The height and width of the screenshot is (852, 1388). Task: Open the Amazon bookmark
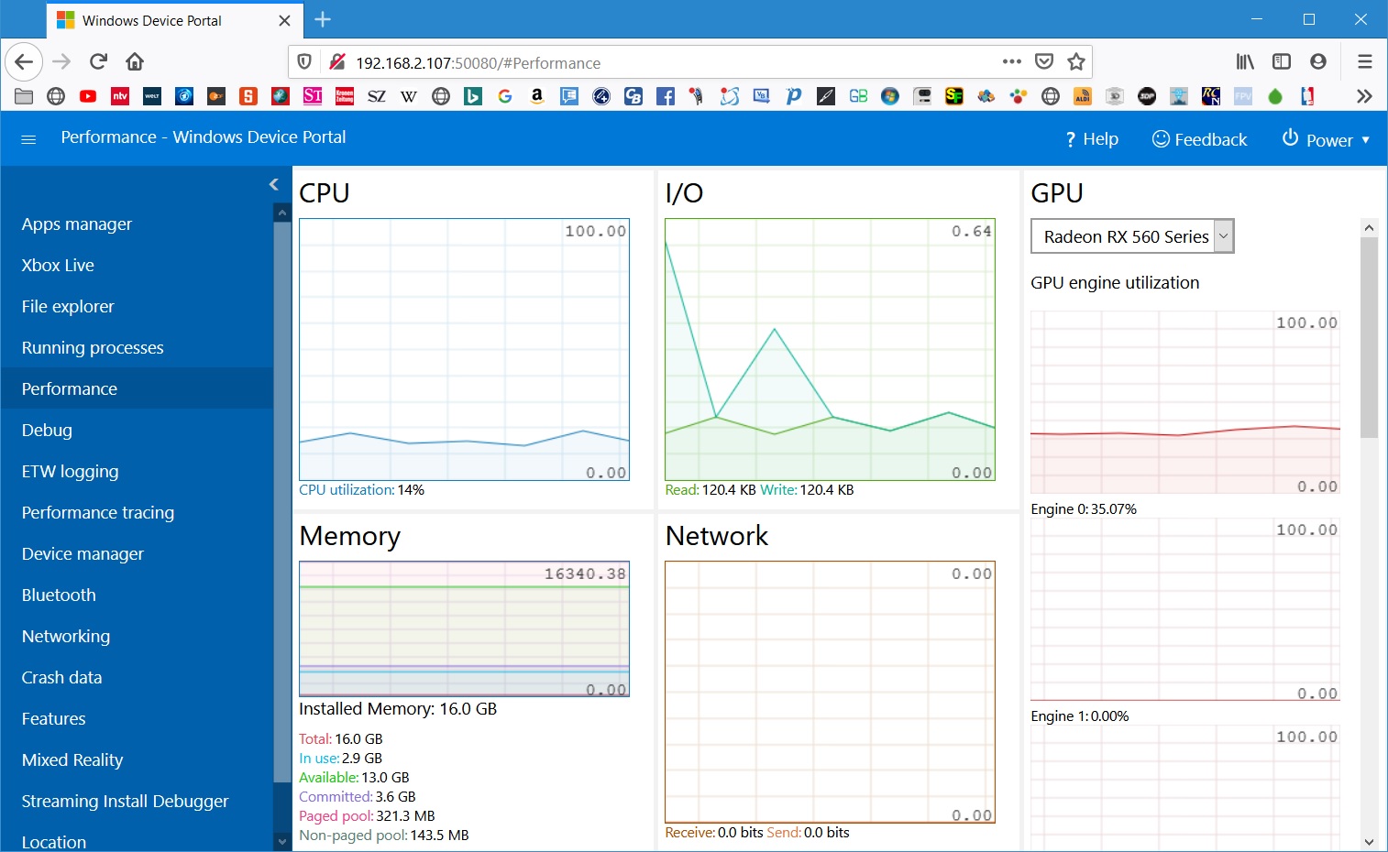537,96
